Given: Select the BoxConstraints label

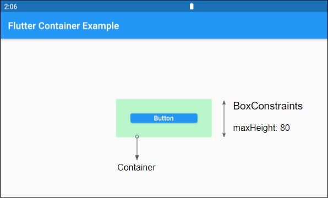Looking at the screenshot, I should [x=268, y=106].
